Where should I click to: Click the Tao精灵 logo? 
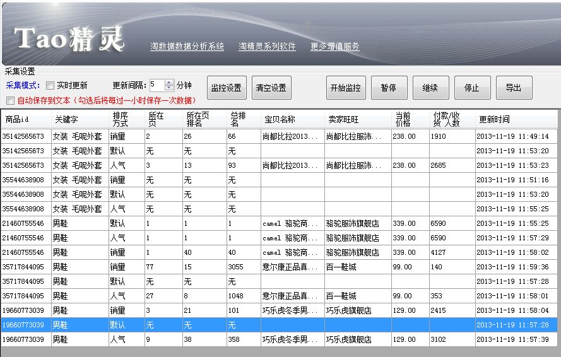(69, 39)
